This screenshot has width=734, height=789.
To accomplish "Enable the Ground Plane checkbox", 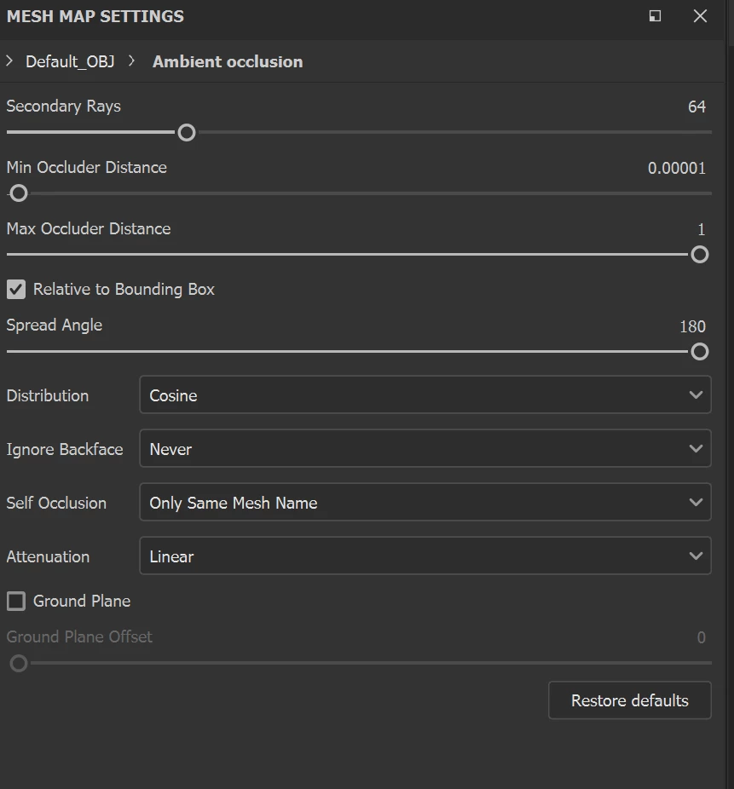I will (x=16, y=602).
